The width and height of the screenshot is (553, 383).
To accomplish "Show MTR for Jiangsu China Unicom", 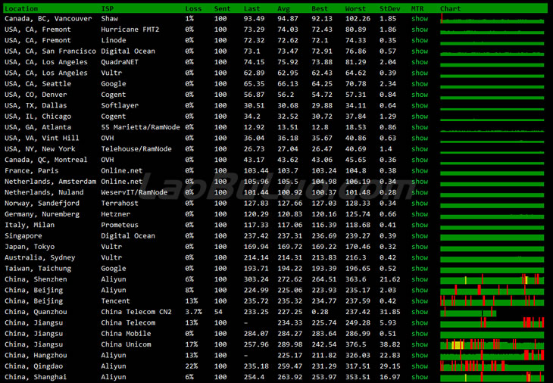I will click(420, 344).
